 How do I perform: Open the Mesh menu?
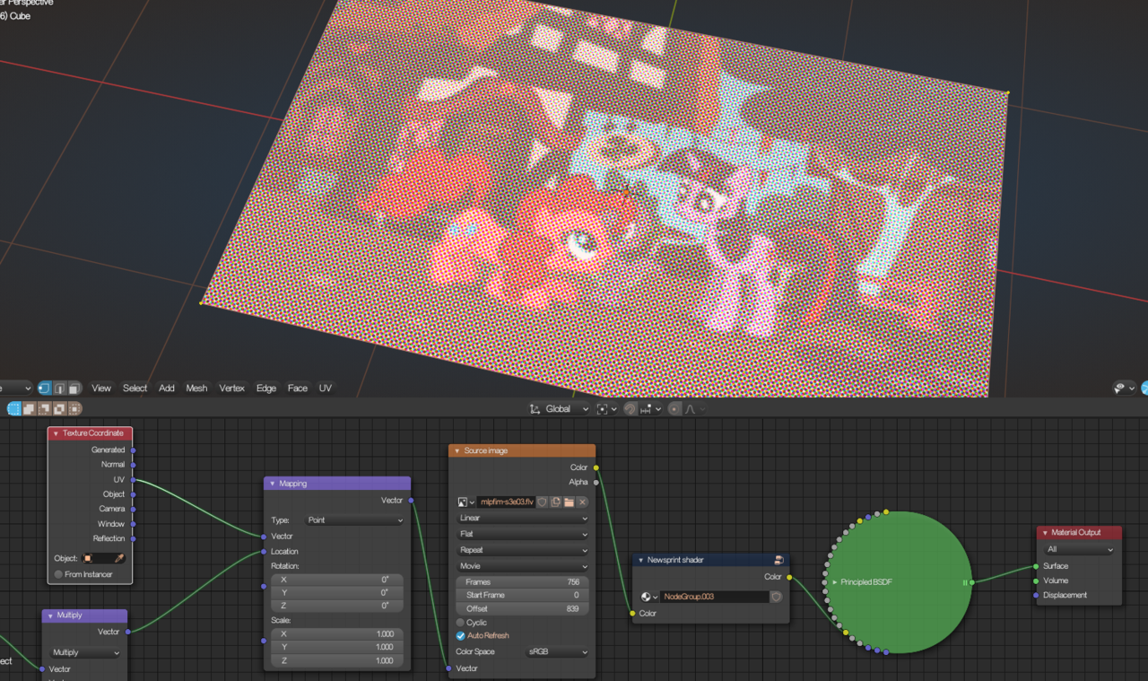pyautogui.click(x=196, y=389)
